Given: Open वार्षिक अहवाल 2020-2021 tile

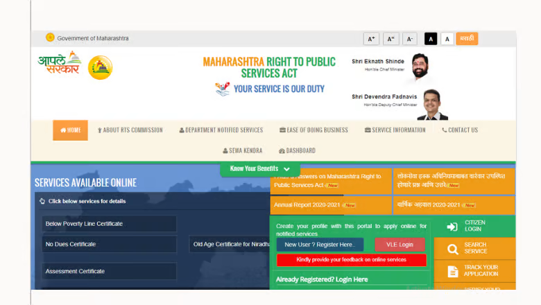Looking at the screenshot, I should pos(454,205).
